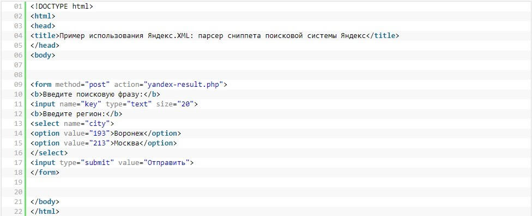532x216 pixels.
Task: Click line number 22 in the gutter
Action: click(19, 212)
